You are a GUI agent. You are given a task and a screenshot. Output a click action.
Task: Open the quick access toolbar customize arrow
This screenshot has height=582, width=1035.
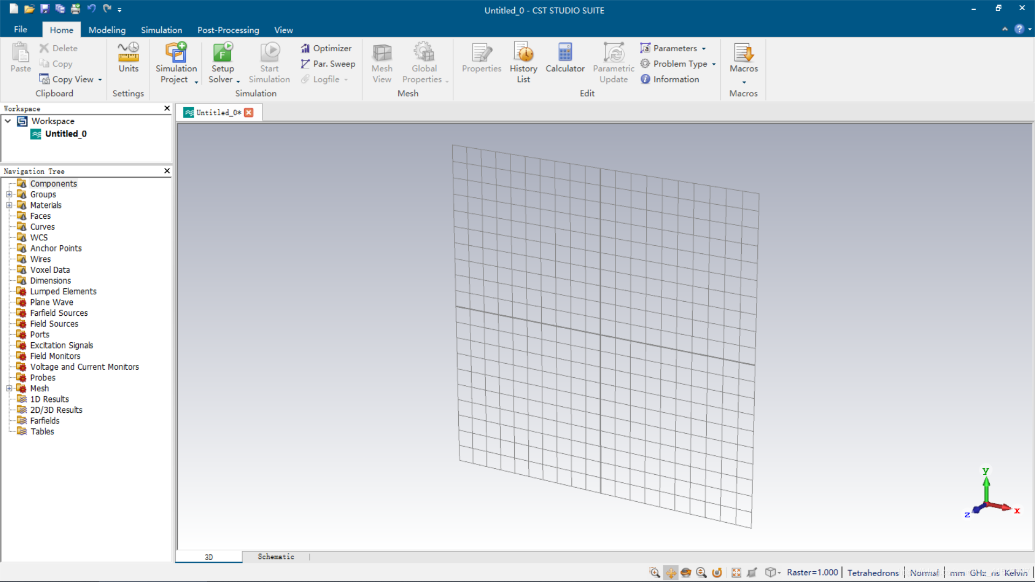pos(120,10)
